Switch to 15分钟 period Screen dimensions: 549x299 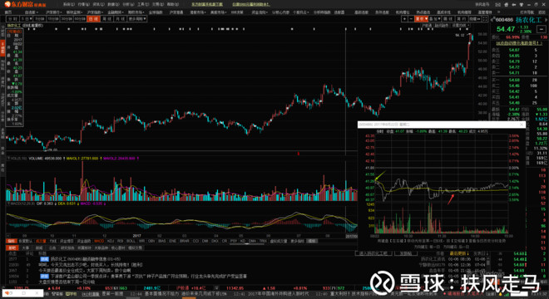(53, 18)
